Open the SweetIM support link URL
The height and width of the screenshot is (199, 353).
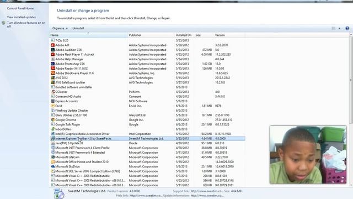coord(207,191)
